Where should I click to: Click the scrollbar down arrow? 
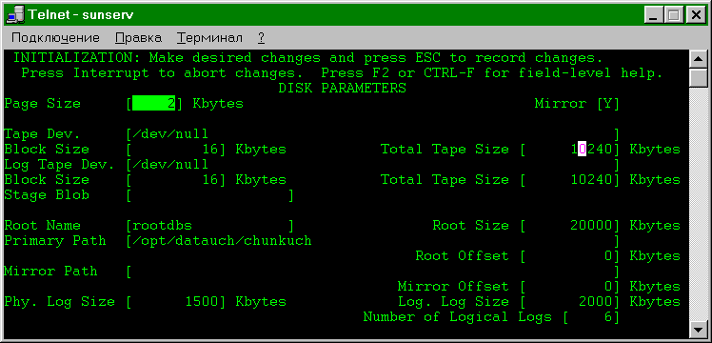click(698, 329)
